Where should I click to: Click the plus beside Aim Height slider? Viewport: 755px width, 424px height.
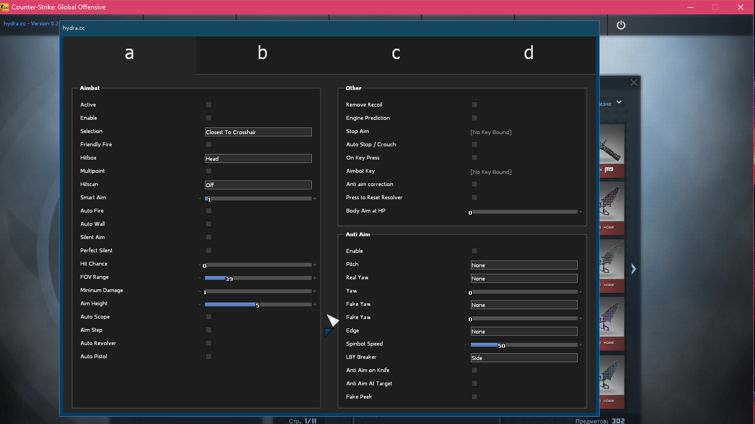pos(314,305)
